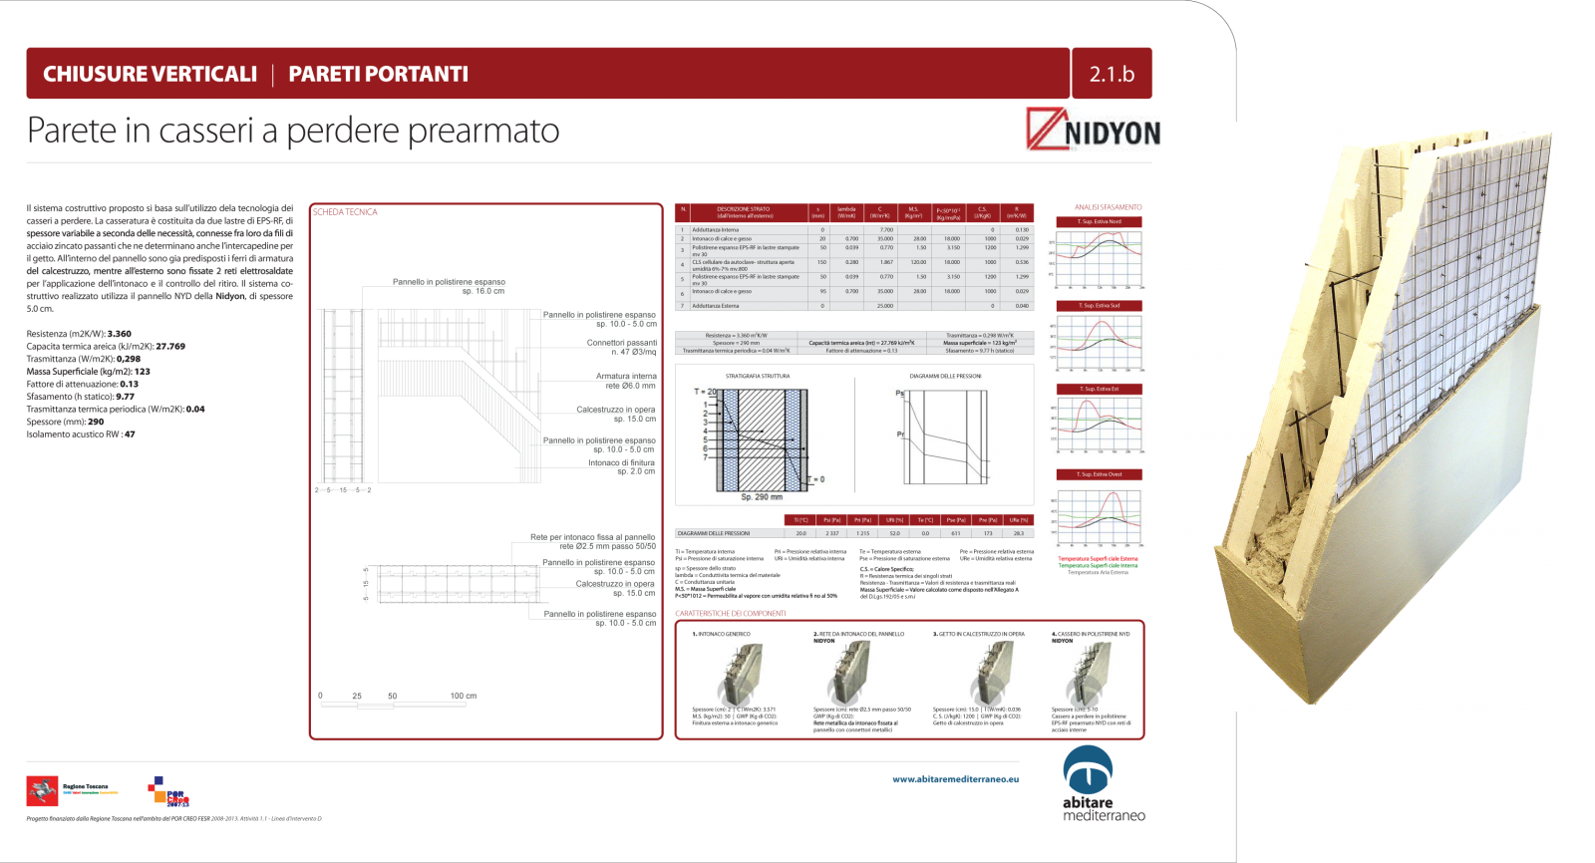Open the www.abitaremediterraneo.eu link

point(955,779)
